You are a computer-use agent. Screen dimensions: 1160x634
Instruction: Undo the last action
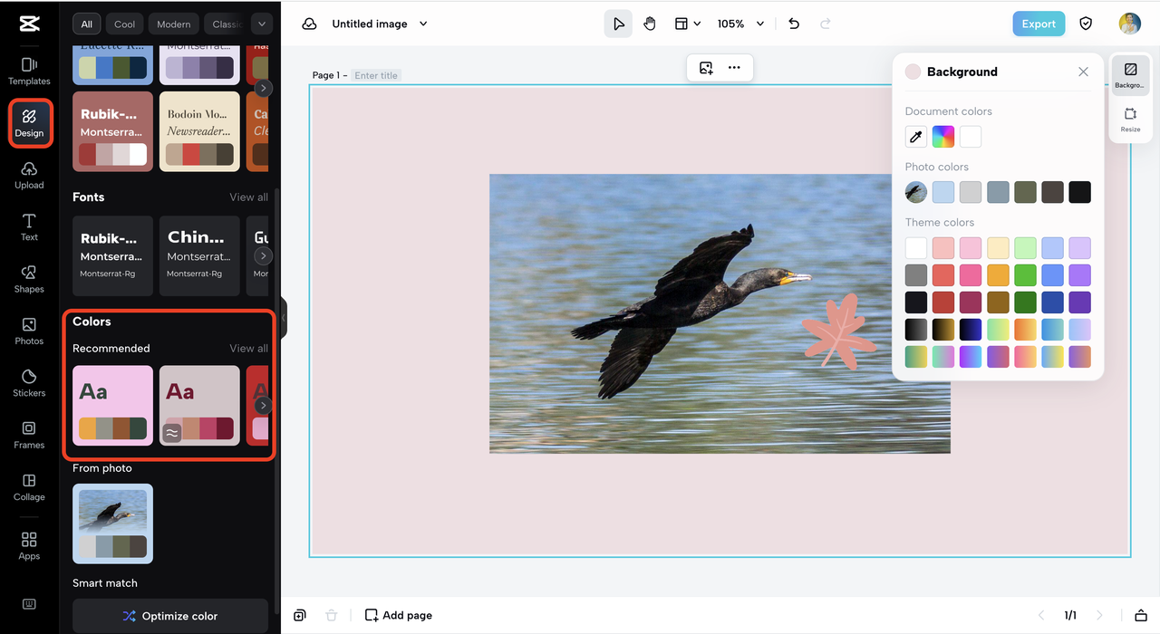[x=794, y=24]
